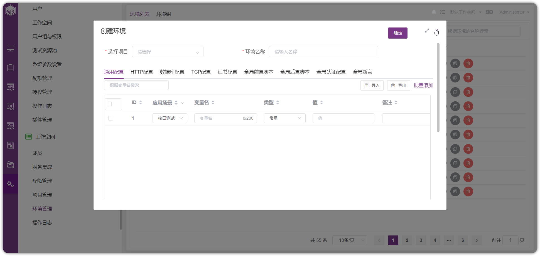The height and width of the screenshot is (256, 540).
Task: Focus the 根据变量名搜索 search field
Action: (x=136, y=85)
